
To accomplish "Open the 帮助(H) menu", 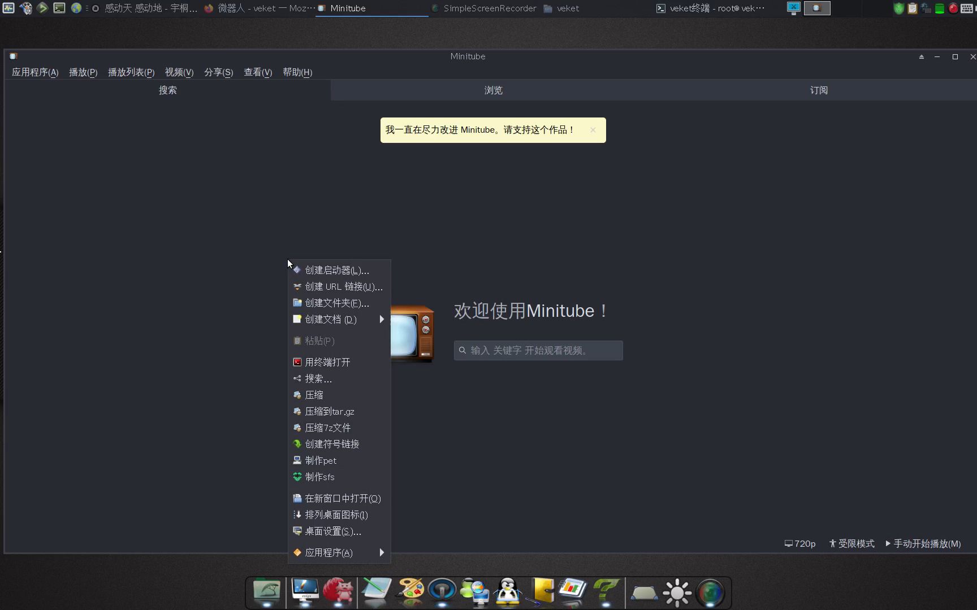I will [297, 72].
